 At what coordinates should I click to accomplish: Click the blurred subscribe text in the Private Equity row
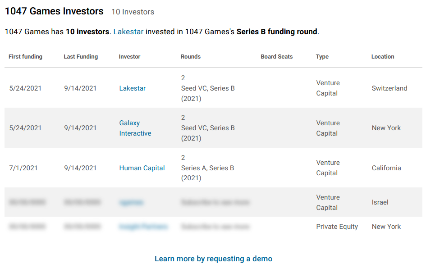click(215, 227)
